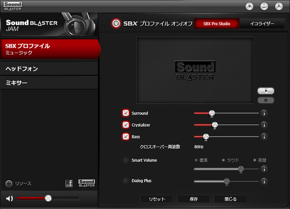Toggle the SBX profile power button

pos(116,23)
